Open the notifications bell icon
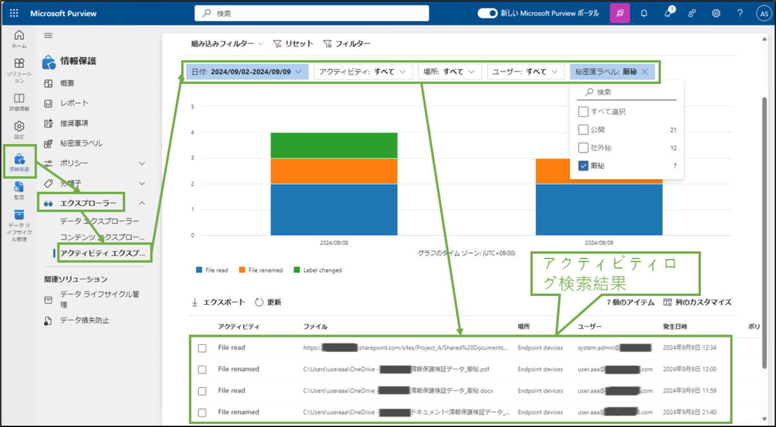Screen dimensions: 776x427 [644, 13]
